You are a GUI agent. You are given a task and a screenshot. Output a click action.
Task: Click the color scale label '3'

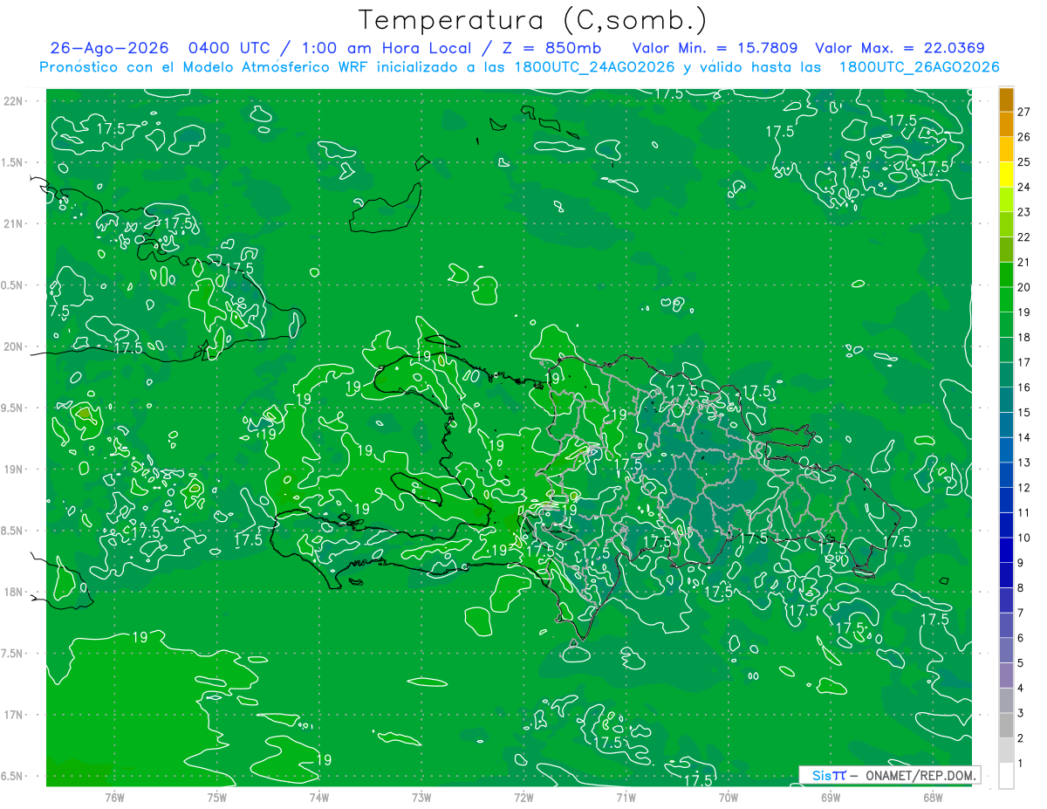[x=1021, y=713]
